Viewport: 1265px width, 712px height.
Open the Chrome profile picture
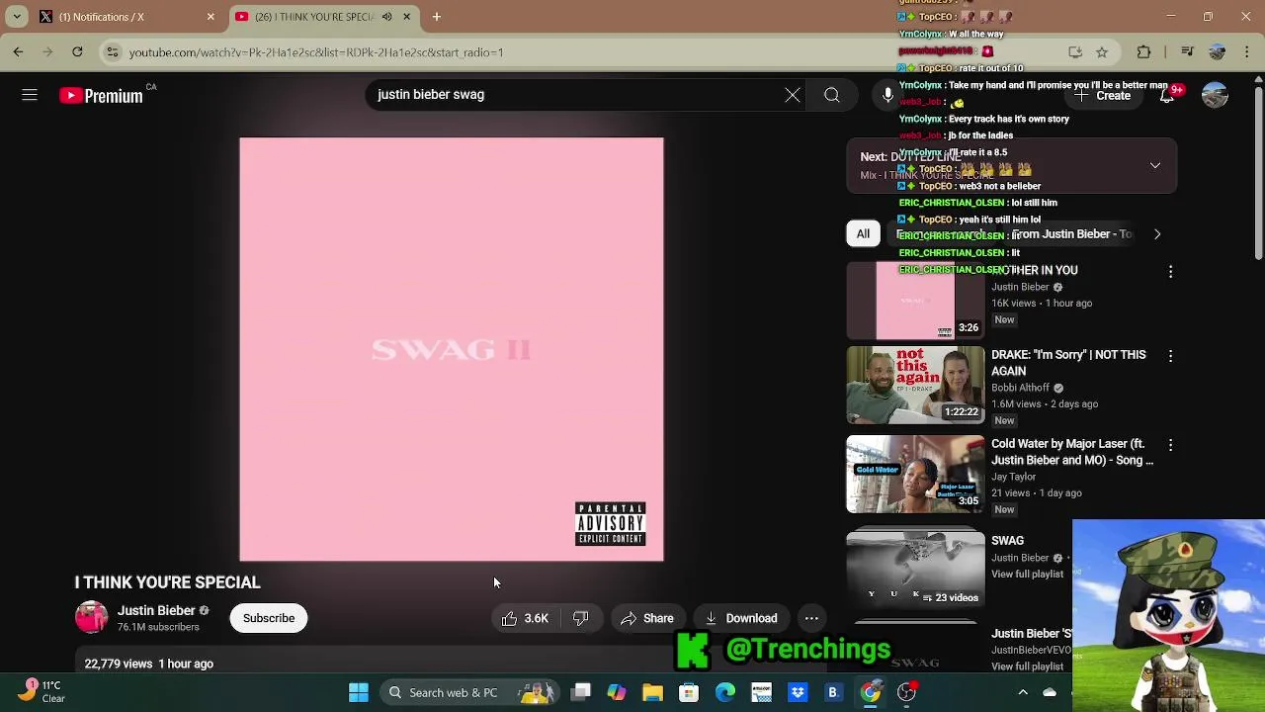(x=1218, y=52)
